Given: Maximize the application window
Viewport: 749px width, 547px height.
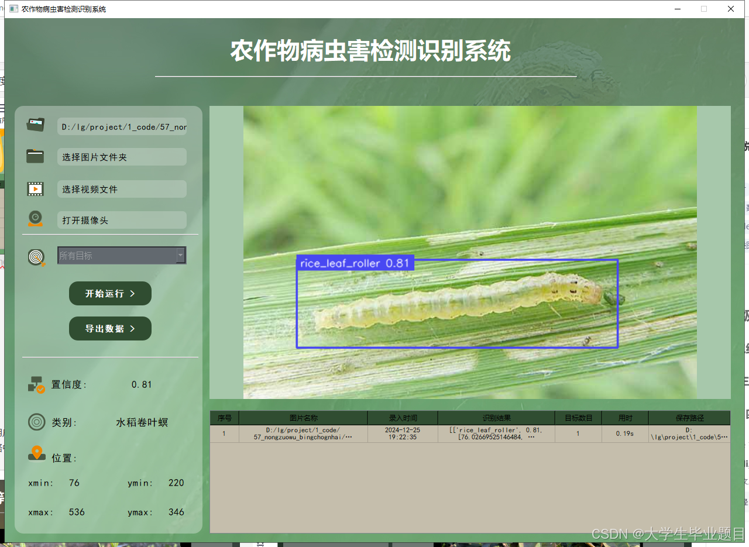Looking at the screenshot, I should [704, 9].
